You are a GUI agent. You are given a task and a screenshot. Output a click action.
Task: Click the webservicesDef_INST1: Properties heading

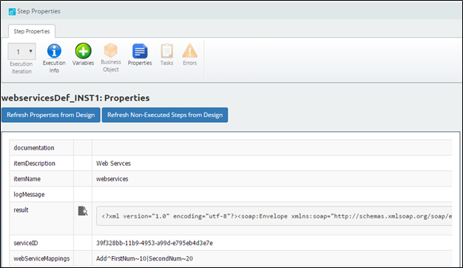(x=75, y=98)
